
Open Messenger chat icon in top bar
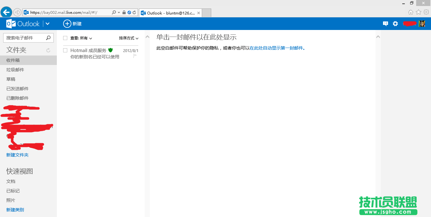point(385,24)
